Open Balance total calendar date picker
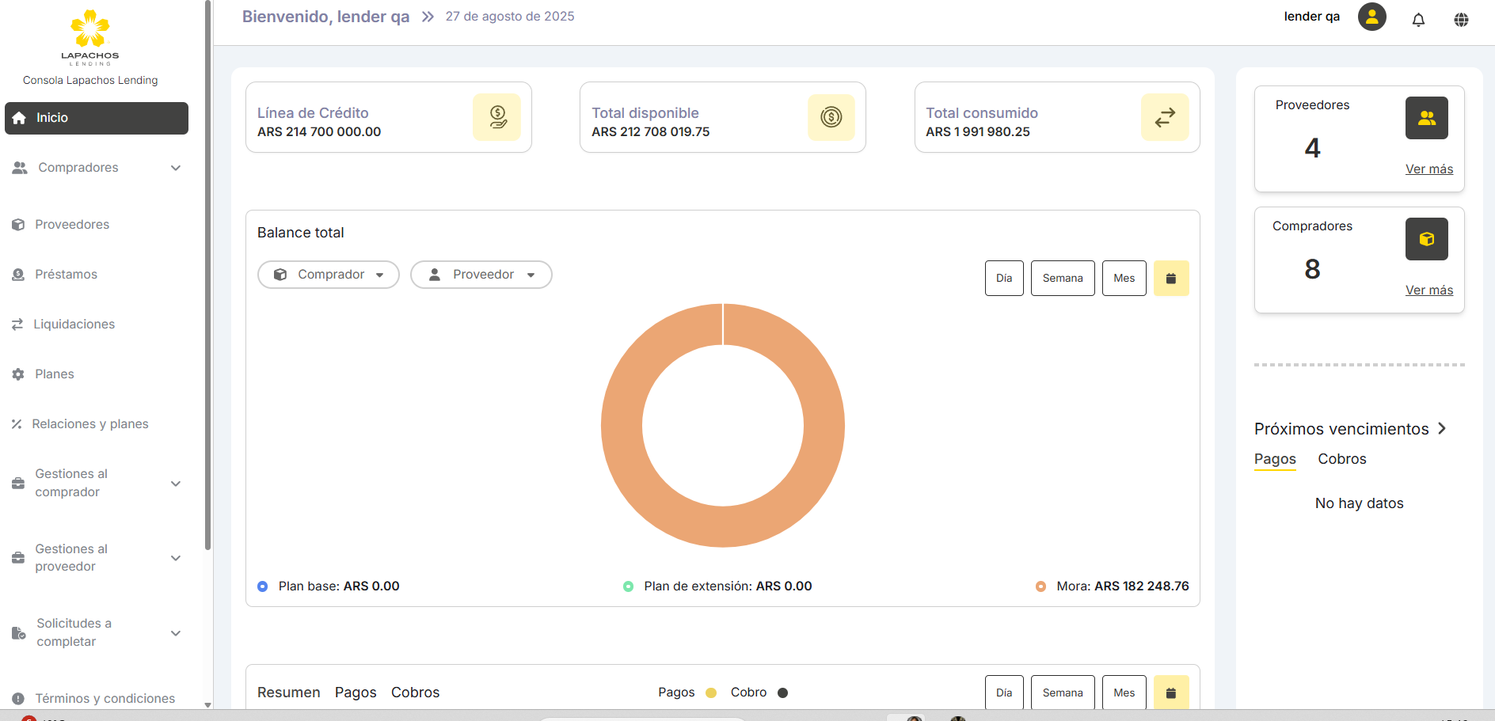Screen dimensions: 1495x721 coord(1171,279)
